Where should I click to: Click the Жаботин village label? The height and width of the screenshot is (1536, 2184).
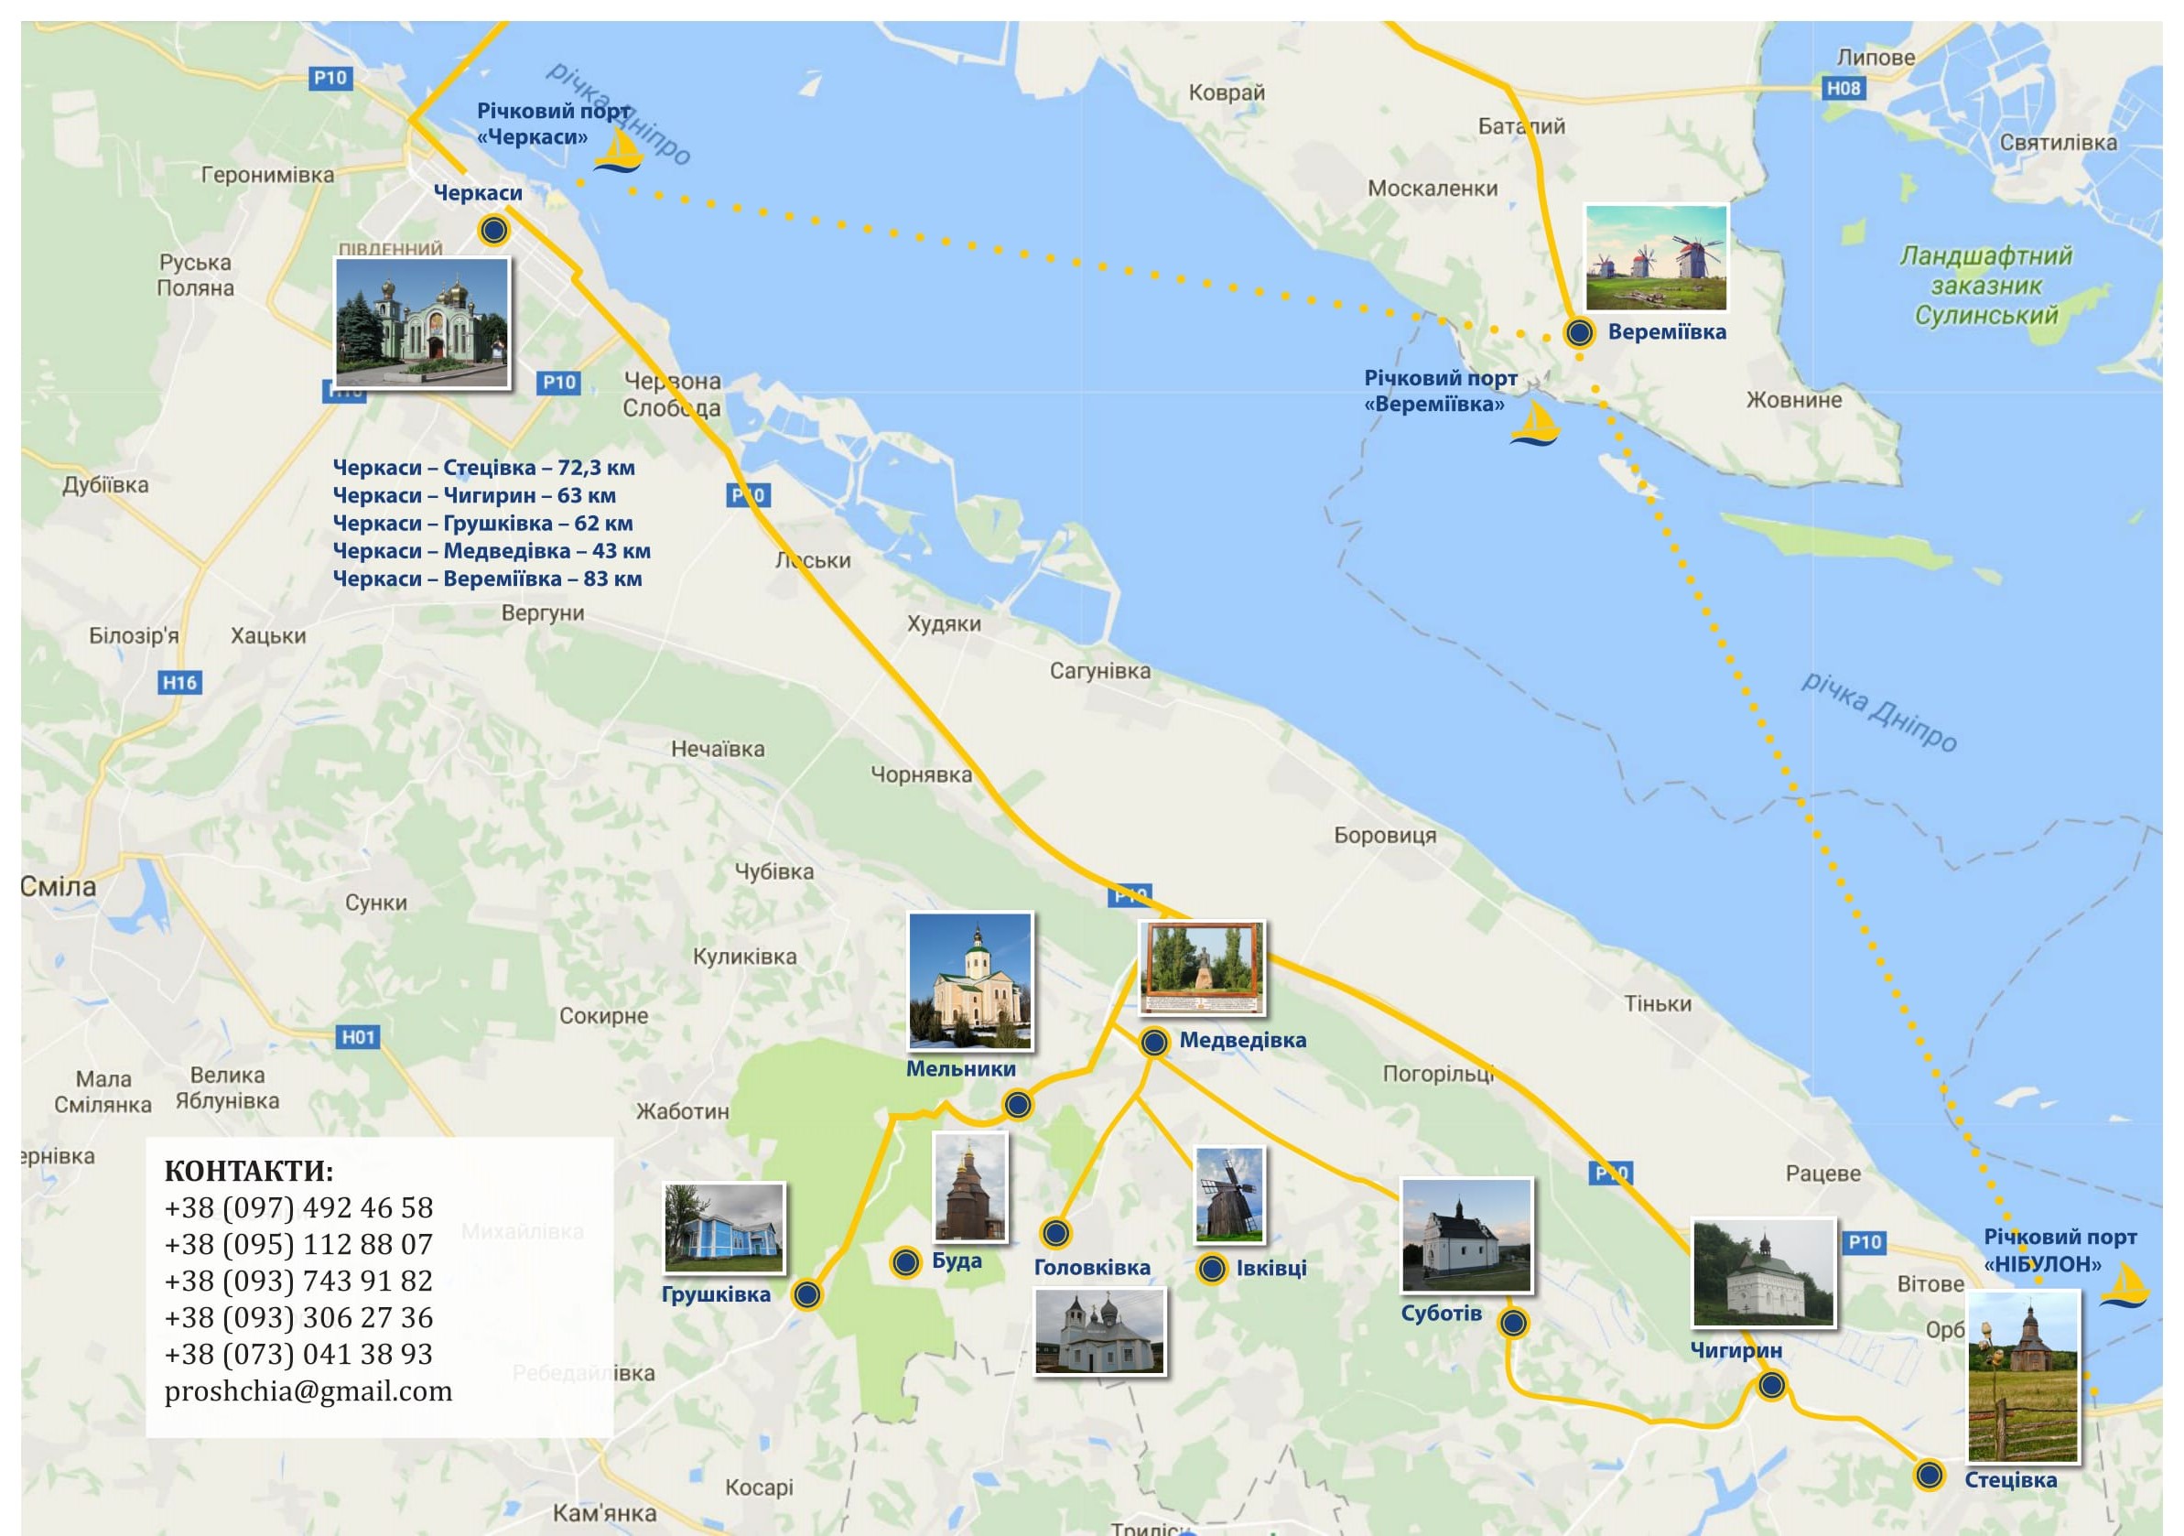(683, 1111)
